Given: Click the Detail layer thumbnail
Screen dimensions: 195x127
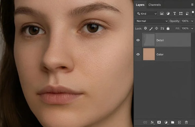Looking at the screenshot, I should point(149,40).
